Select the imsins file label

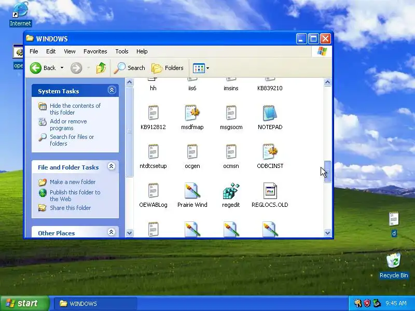pyautogui.click(x=231, y=88)
